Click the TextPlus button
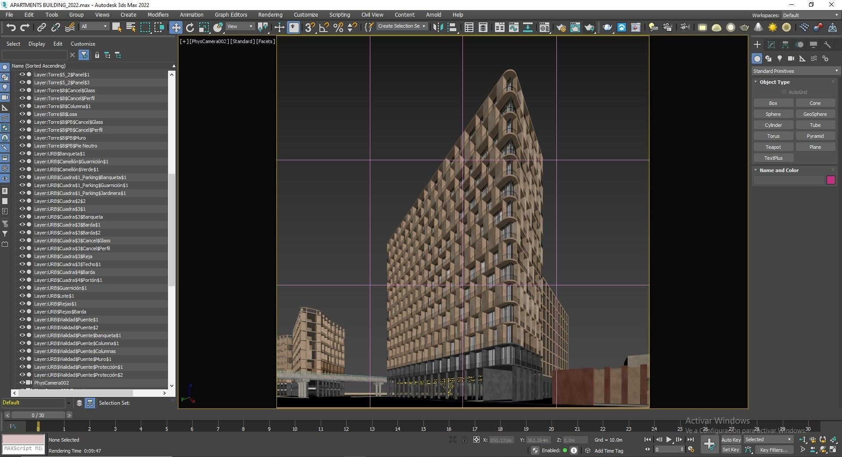 (773, 158)
